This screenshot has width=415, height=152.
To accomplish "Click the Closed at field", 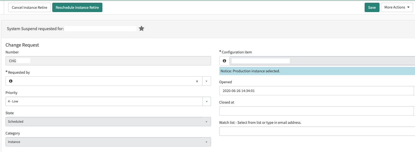I will (316, 111).
